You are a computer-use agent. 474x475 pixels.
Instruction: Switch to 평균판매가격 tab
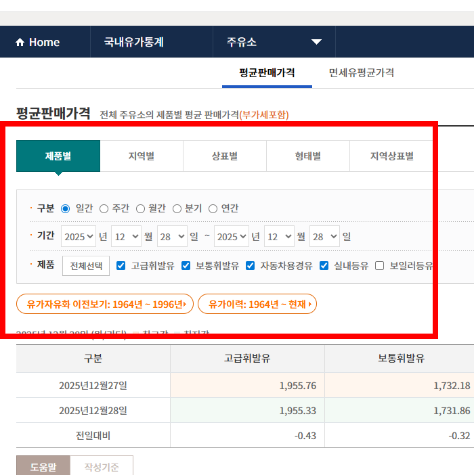click(x=267, y=72)
